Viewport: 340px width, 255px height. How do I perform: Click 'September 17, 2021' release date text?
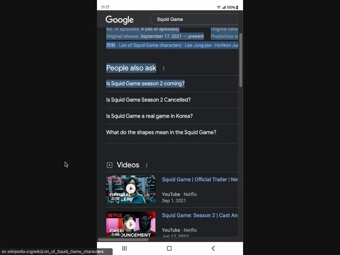click(161, 36)
